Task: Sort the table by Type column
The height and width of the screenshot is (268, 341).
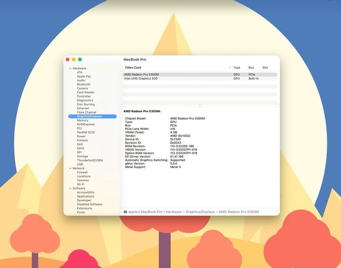Action: [237, 68]
